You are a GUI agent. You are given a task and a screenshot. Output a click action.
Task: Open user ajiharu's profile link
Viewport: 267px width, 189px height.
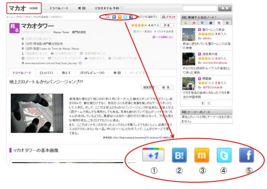(207, 38)
